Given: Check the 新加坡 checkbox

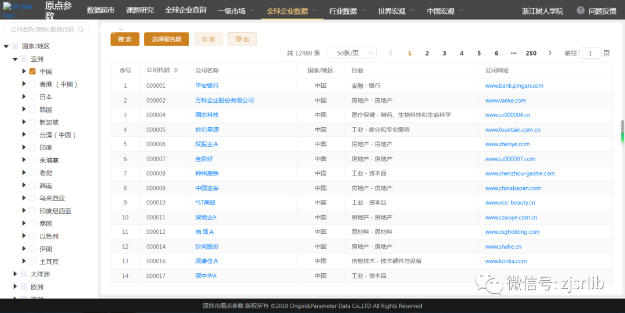Looking at the screenshot, I should (32, 122).
